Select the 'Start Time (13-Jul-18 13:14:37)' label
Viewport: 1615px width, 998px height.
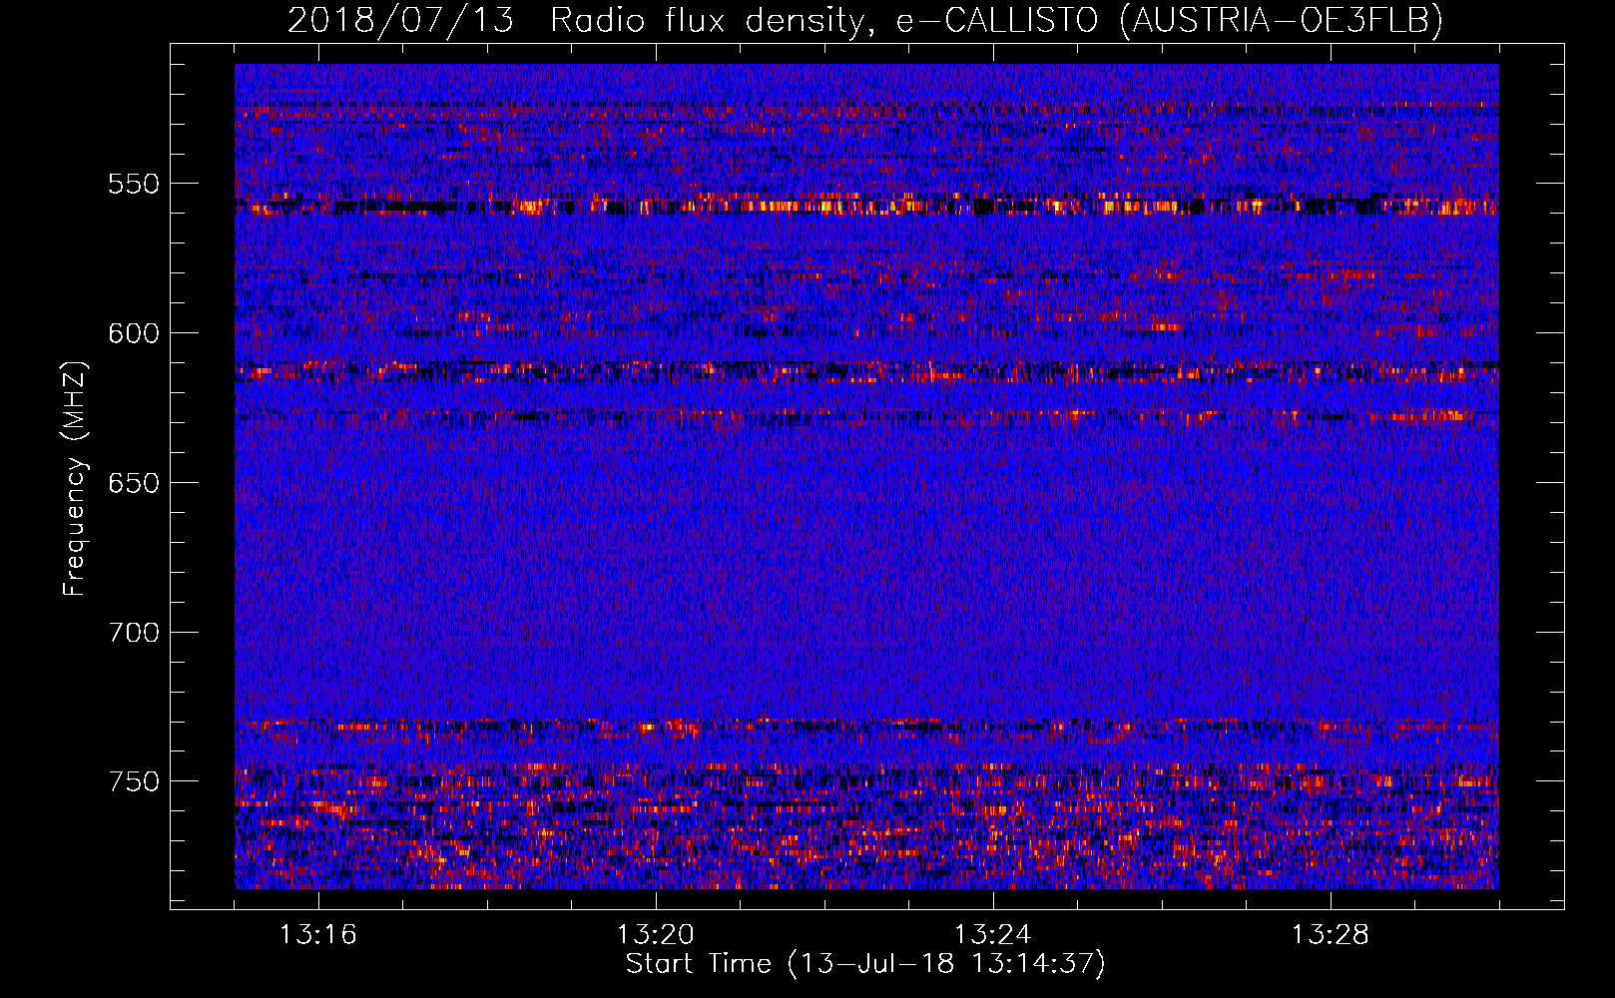(865, 964)
